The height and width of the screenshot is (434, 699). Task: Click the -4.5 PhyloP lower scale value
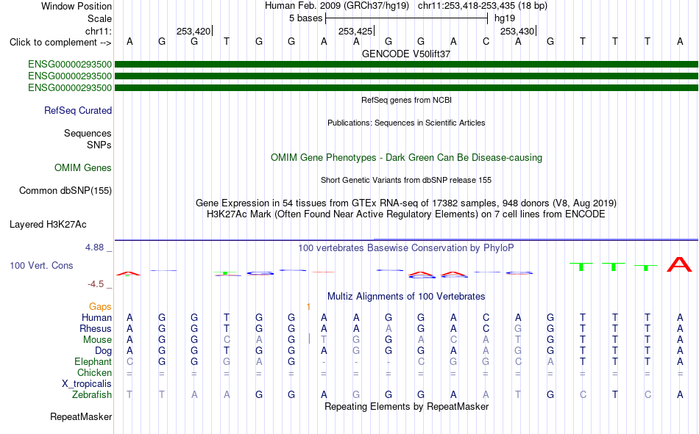tap(96, 284)
